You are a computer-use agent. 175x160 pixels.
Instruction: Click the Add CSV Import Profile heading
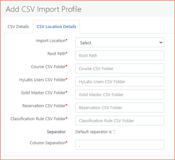click(44, 9)
